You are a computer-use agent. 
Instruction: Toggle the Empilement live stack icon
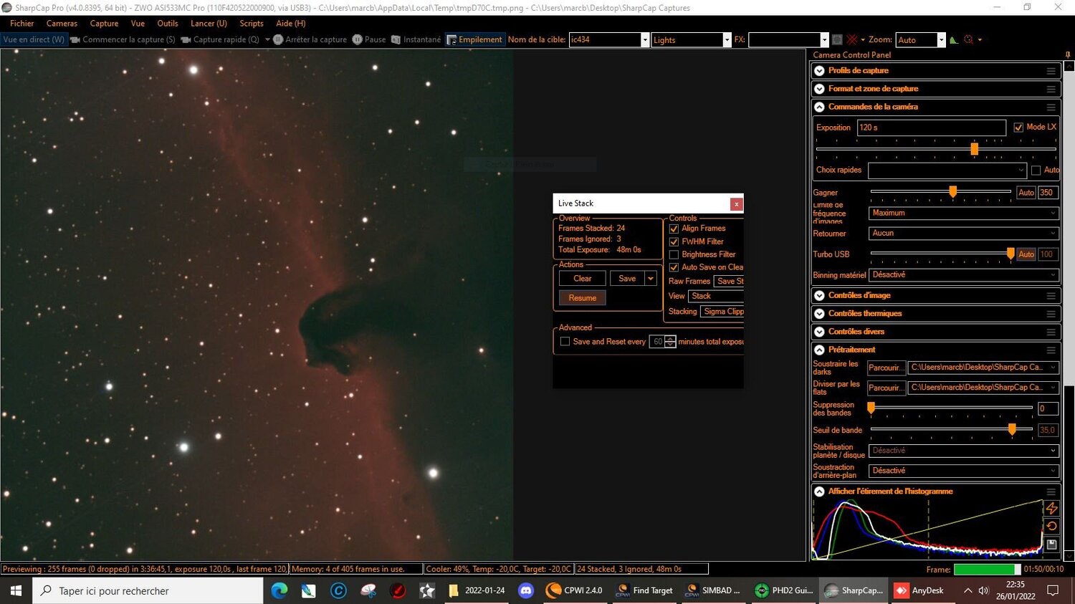point(452,39)
